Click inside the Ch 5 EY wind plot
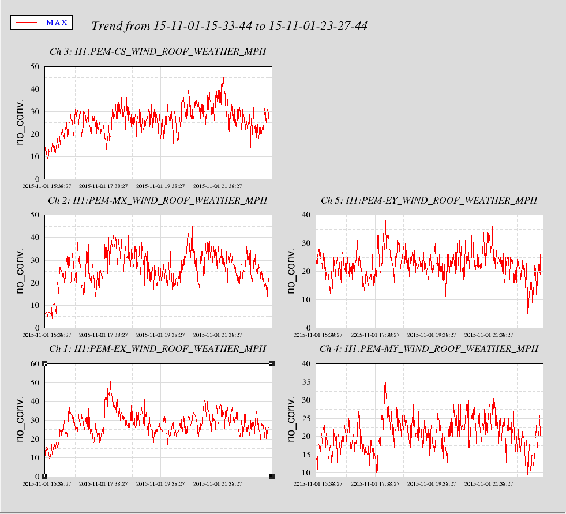This screenshot has width=566, height=514. (x=430, y=272)
